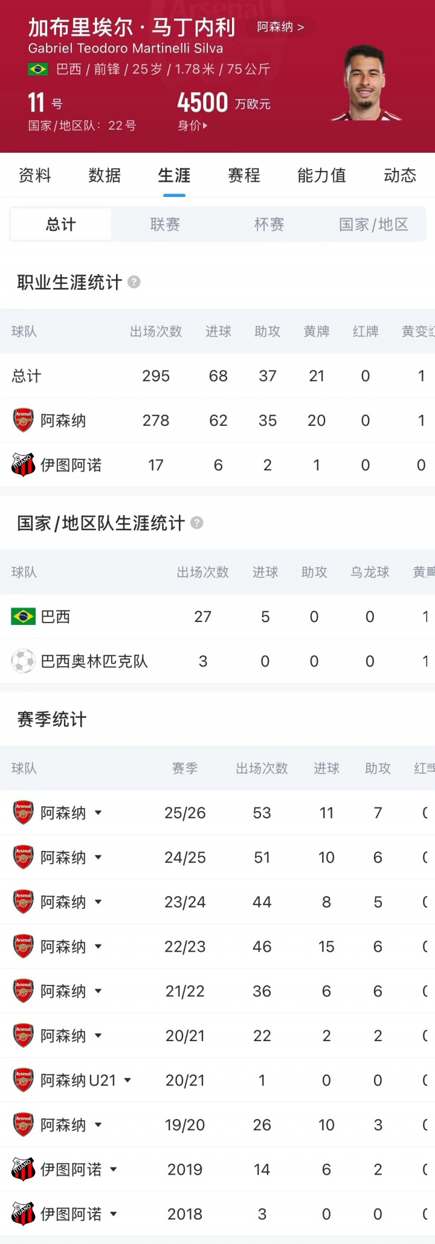
Task: Tap the Brazil flag in player header
Action: coord(37,69)
